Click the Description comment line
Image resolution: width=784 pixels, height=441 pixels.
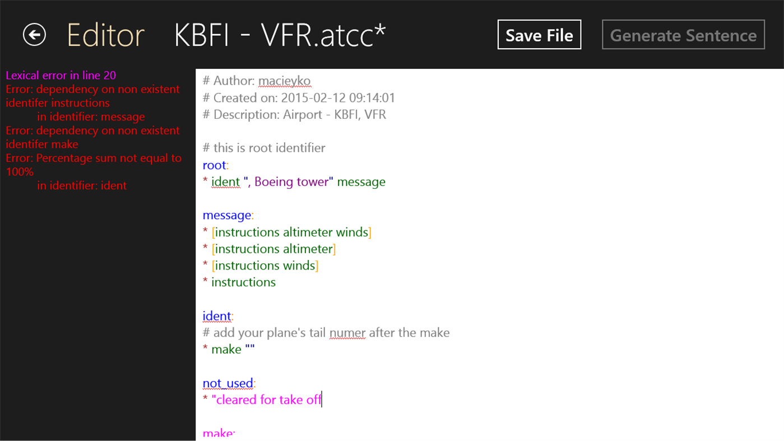(294, 115)
